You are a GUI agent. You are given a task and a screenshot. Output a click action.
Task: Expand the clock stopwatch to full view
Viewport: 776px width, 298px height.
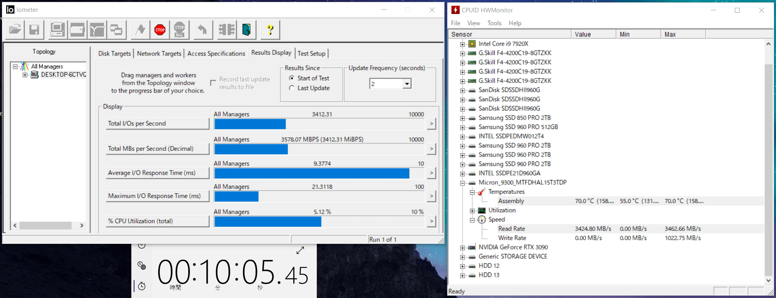[x=300, y=250]
